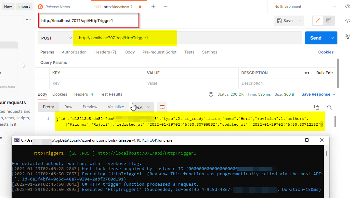Expand the Save Response dropdown
Image resolution: width=354 pixels, height=198 pixels.
pyautogui.click(x=334, y=94)
